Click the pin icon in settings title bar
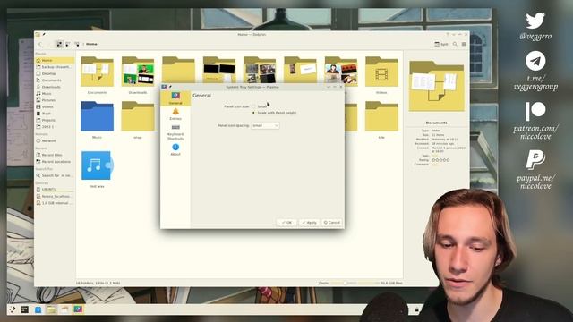Viewport: 573px width, 322px height. 170,87
